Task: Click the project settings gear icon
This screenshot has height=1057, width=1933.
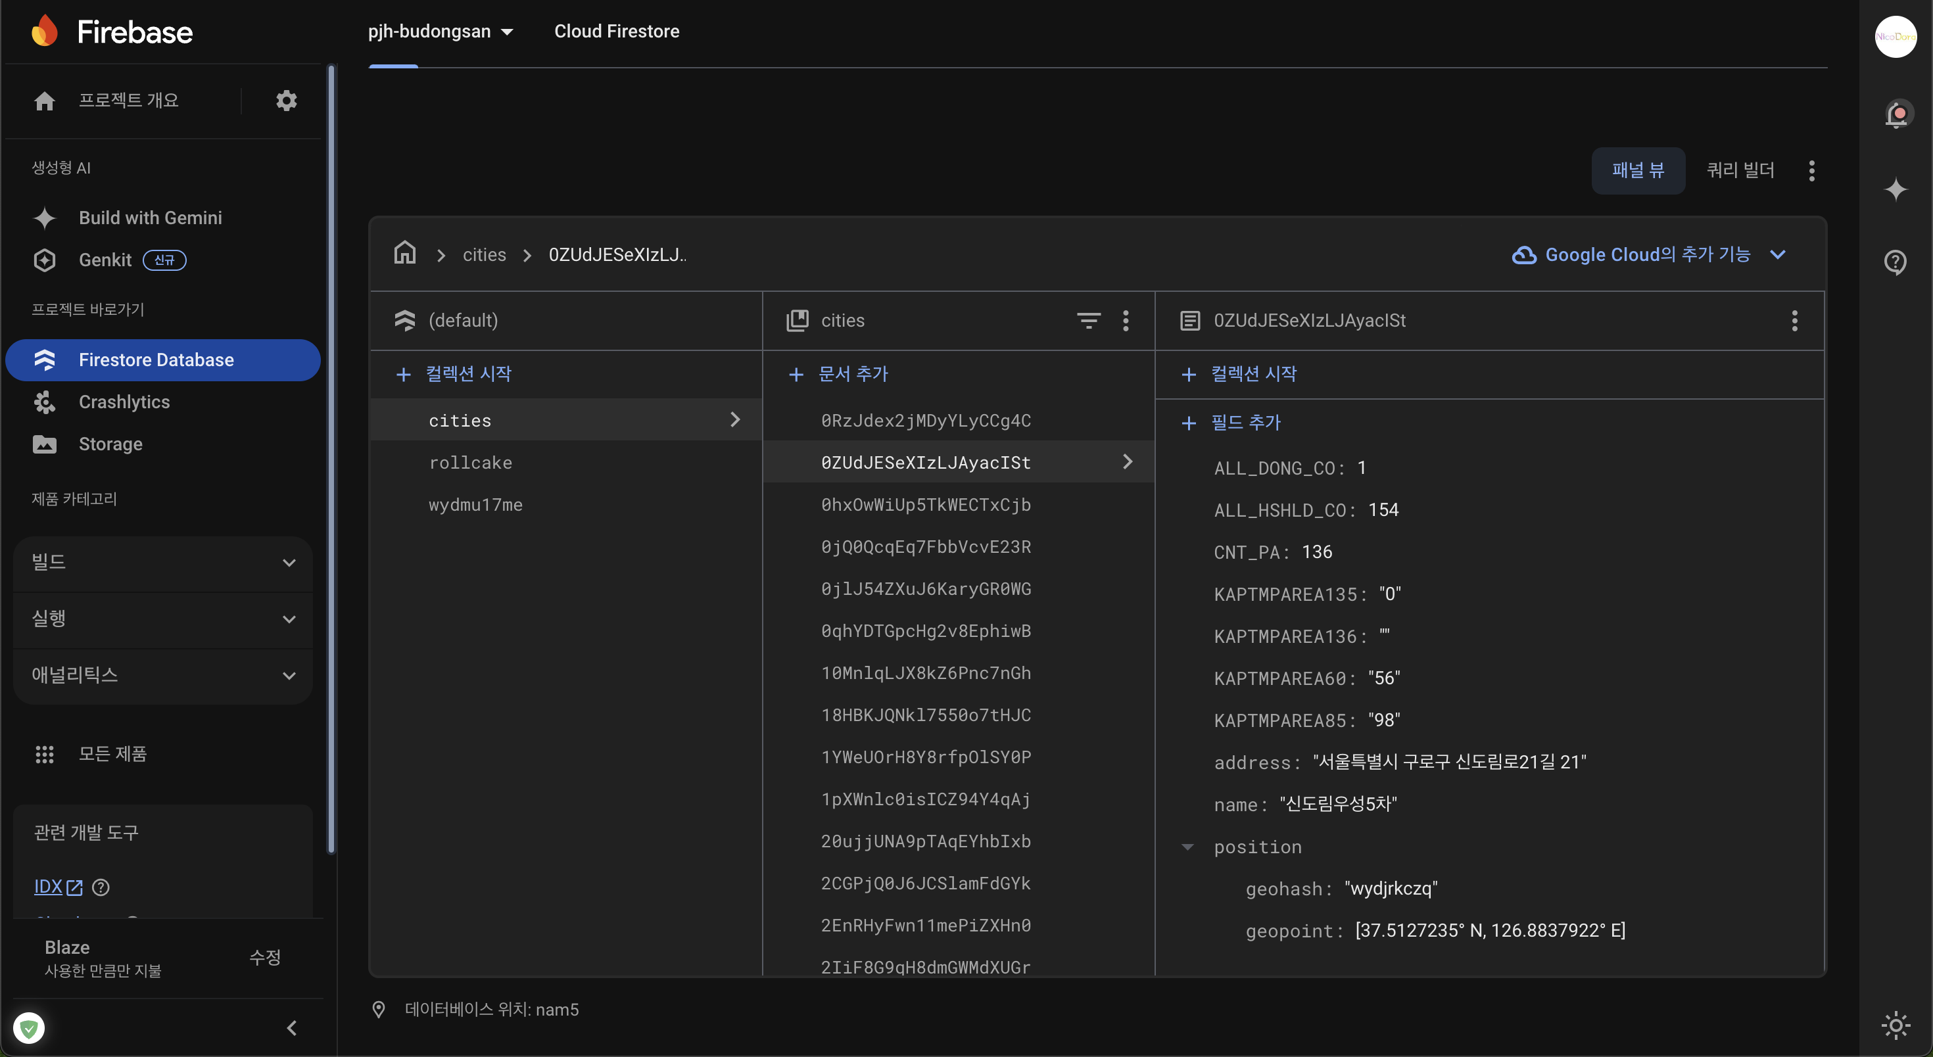Action: tap(286, 101)
